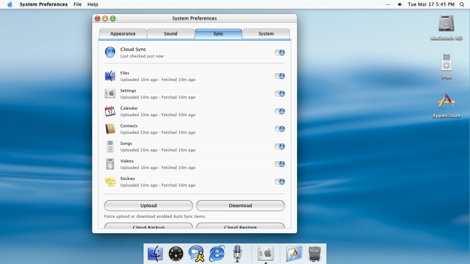Open the Applications folder dock icon
The width and height of the screenshot is (470, 264).
click(x=294, y=253)
